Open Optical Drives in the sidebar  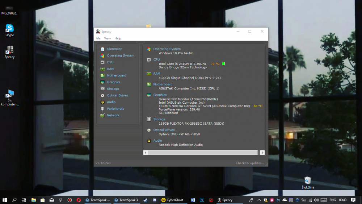118,95
